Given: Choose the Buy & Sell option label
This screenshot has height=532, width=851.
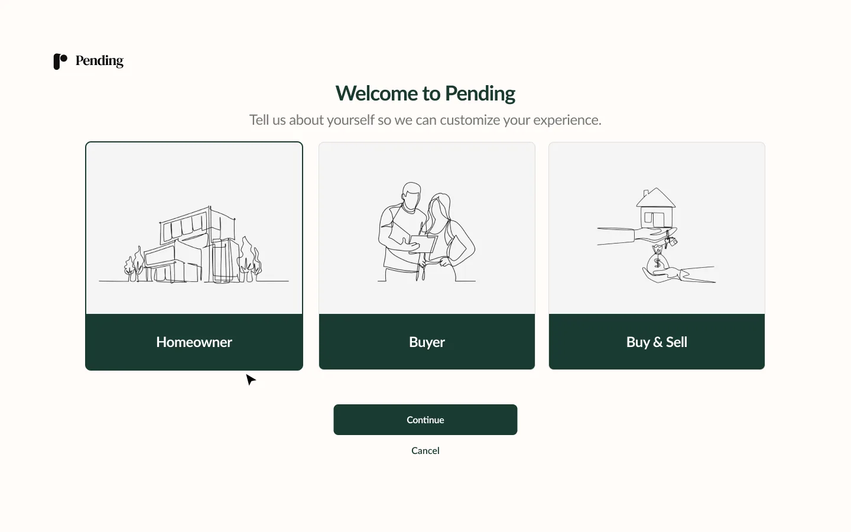Looking at the screenshot, I should click(x=657, y=342).
